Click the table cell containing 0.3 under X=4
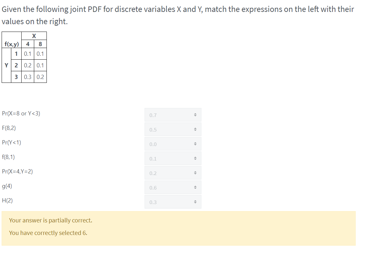Image resolution: width=366 pixels, height=254 pixels. tap(27, 77)
